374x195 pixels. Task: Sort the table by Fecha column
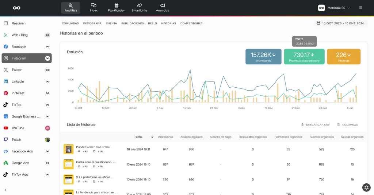[138, 137]
